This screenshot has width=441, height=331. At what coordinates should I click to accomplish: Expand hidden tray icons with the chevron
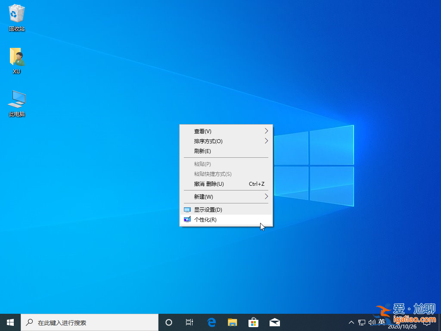tap(351, 322)
